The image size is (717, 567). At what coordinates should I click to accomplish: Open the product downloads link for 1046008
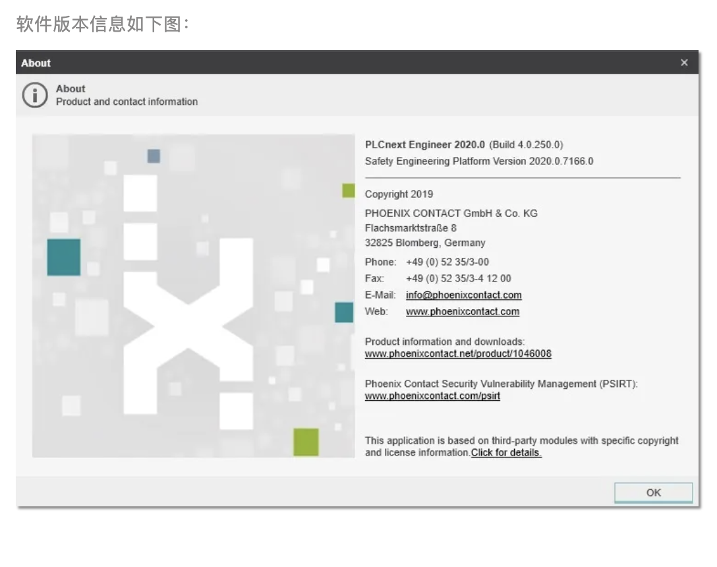(458, 353)
